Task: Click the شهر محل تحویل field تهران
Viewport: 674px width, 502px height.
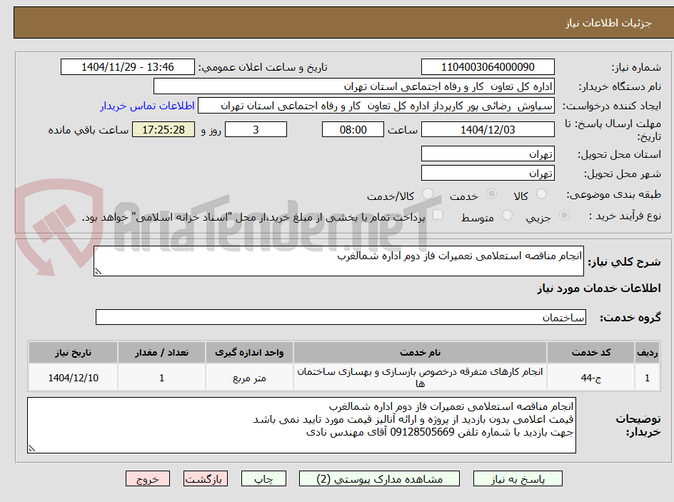Action: coord(488,173)
